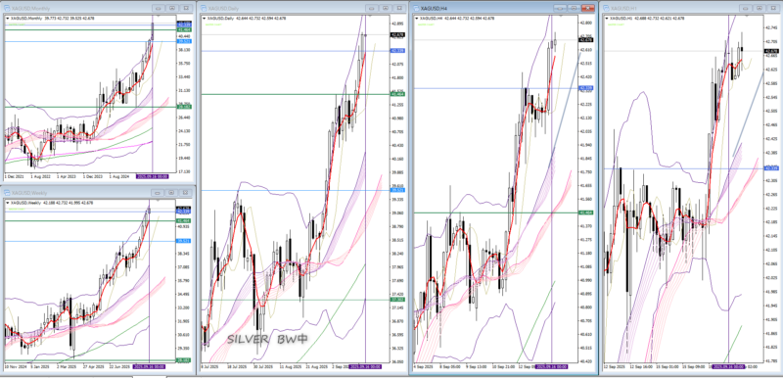This screenshot has width=783, height=378.
Task: Click the chart shift triangle in H4 chart
Action: [561, 17]
